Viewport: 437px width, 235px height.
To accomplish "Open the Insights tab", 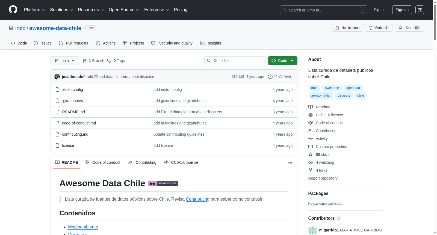I will 211,43.
